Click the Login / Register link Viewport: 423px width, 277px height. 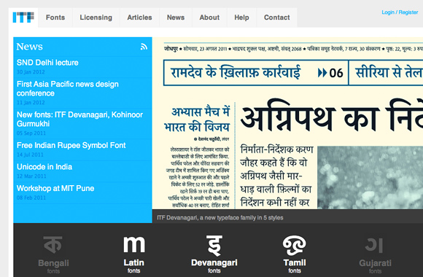400,12
